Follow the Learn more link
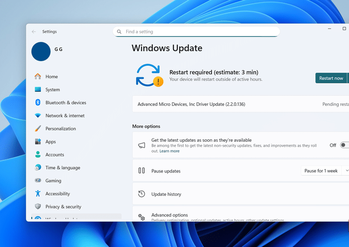The height and width of the screenshot is (247, 349). pos(169,151)
